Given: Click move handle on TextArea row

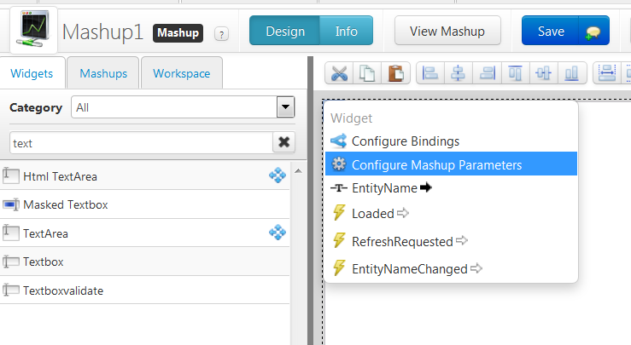Looking at the screenshot, I should (278, 233).
